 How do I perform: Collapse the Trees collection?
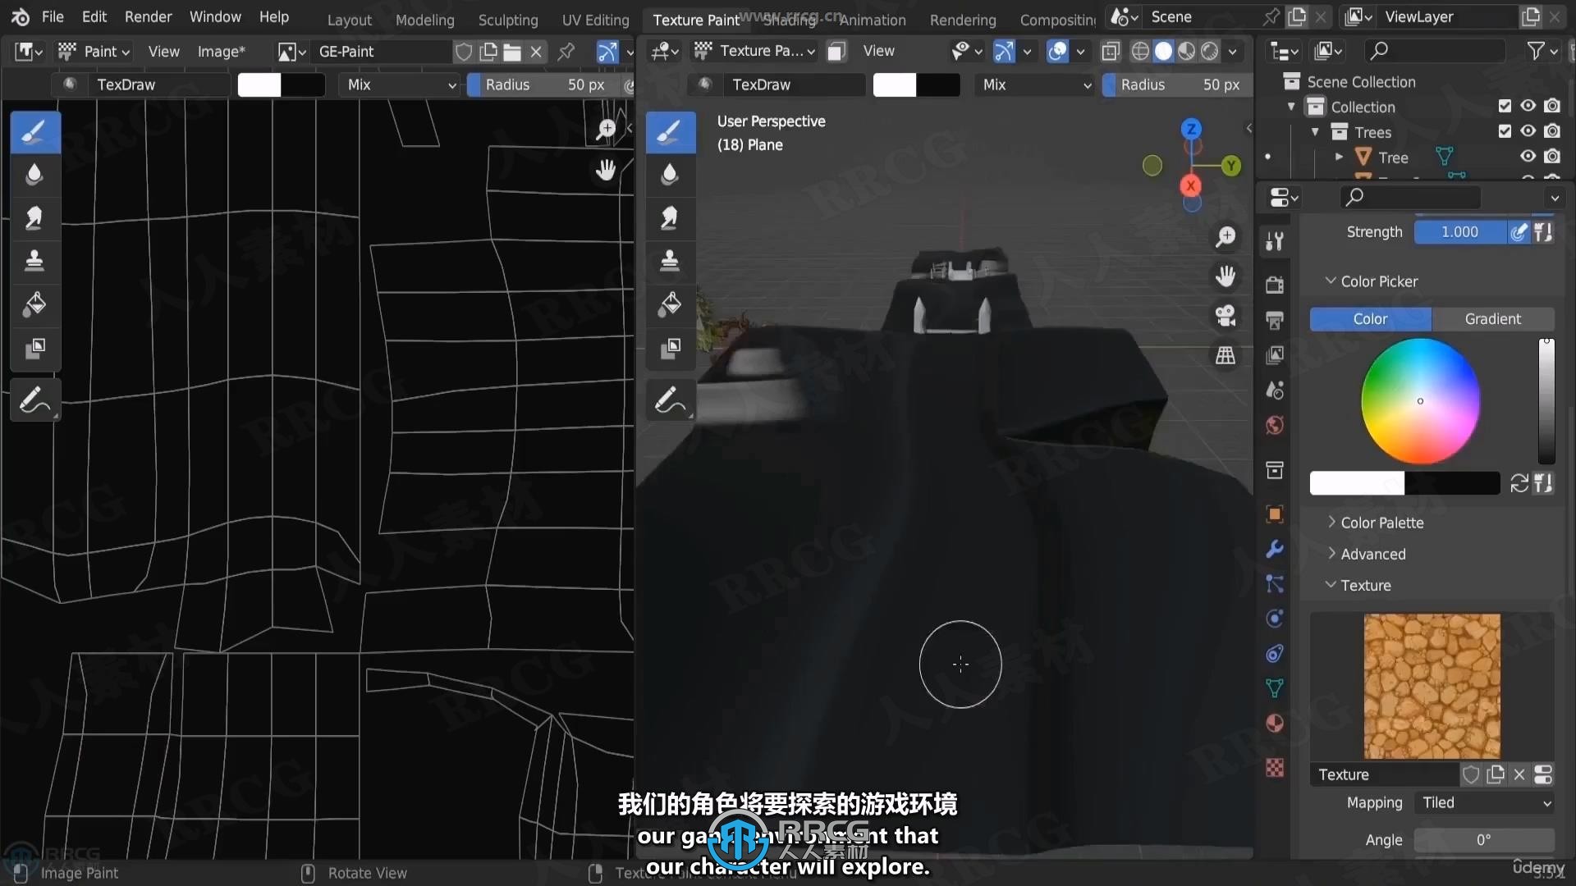point(1315,131)
